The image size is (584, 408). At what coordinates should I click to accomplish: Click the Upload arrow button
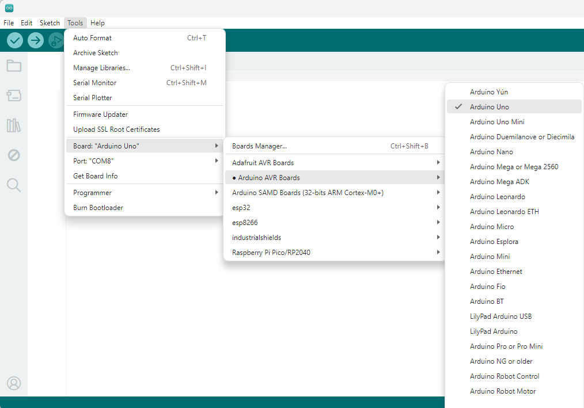[36, 40]
